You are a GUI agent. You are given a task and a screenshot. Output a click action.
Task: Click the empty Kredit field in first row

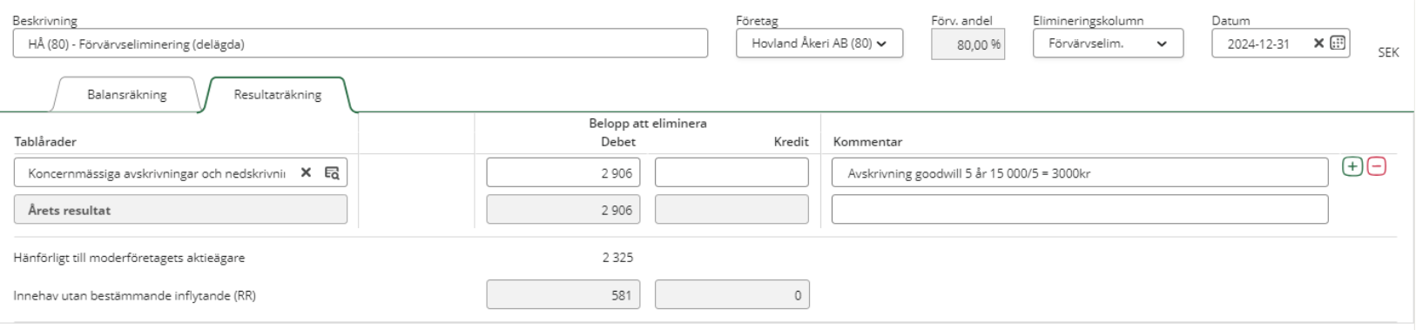tap(732, 172)
